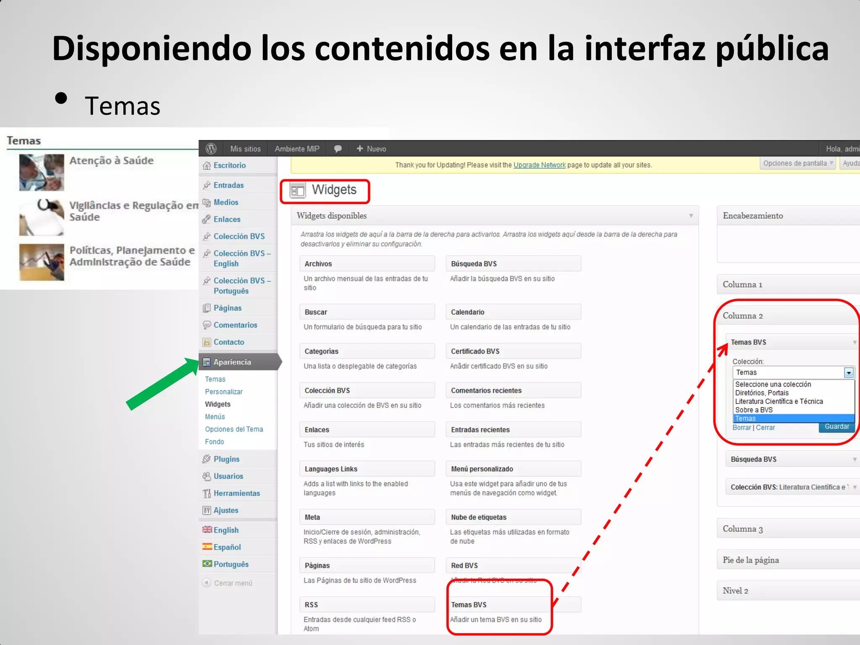Open the Menús submenu item

pyautogui.click(x=215, y=417)
